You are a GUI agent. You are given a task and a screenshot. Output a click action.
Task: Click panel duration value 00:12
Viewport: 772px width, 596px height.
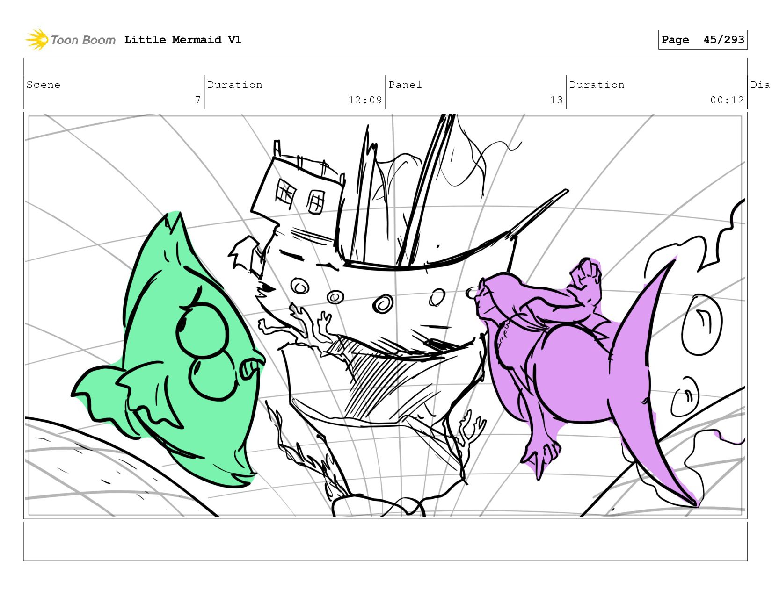tap(727, 100)
